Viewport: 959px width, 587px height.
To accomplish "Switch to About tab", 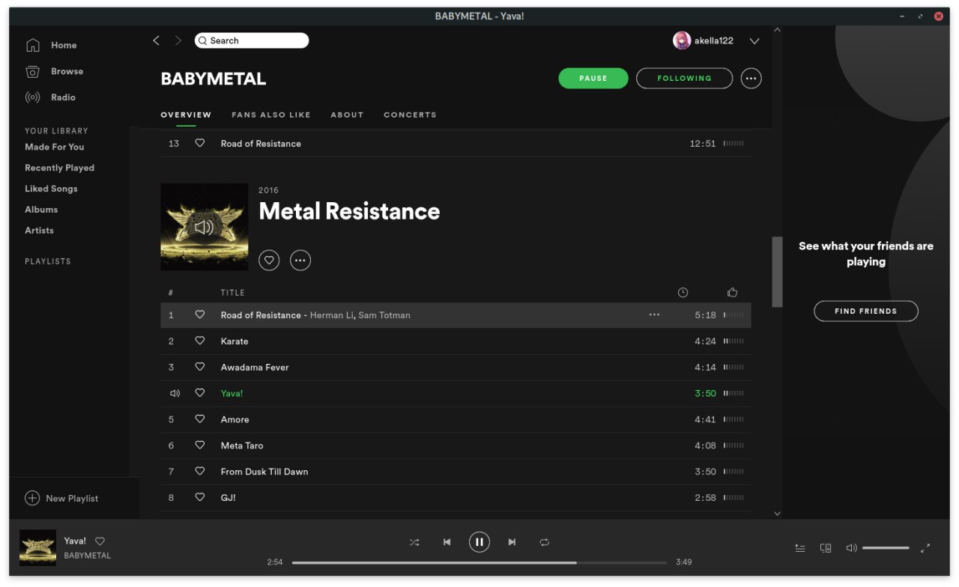I will [x=347, y=115].
